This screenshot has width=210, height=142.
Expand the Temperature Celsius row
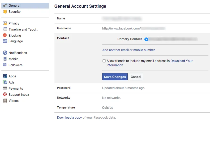click(x=108, y=108)
